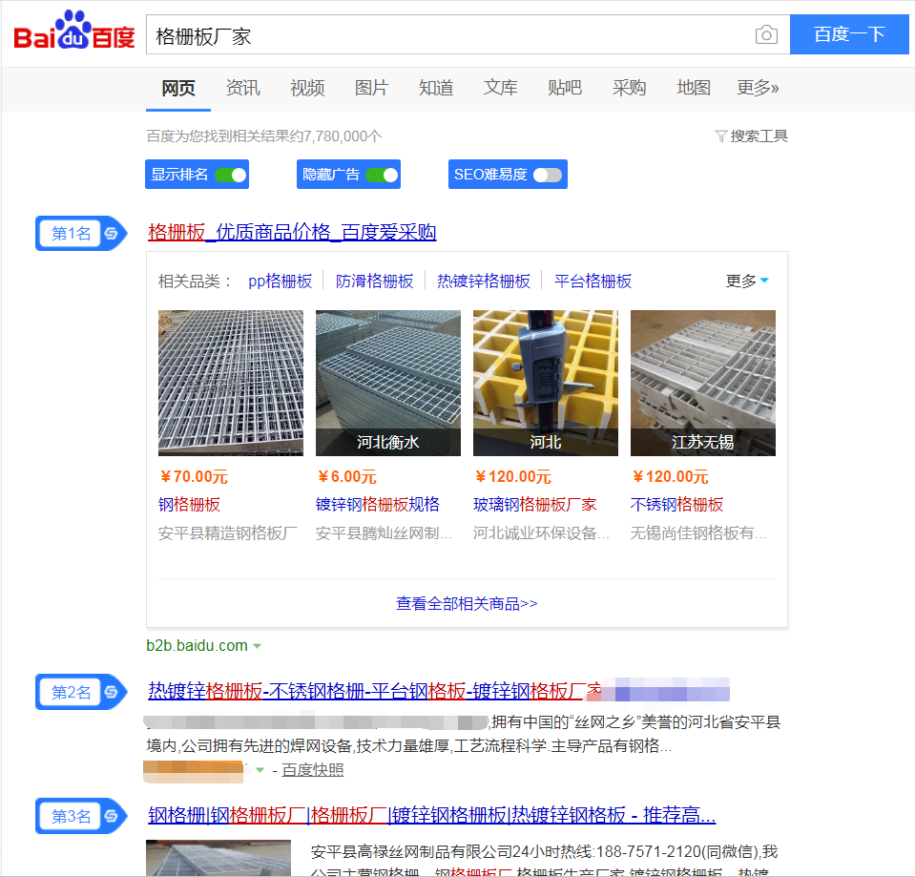915x877 pixels.
Task: Click supplier 无锡尚佳钢格板有...
Action: tap(699, 532)
